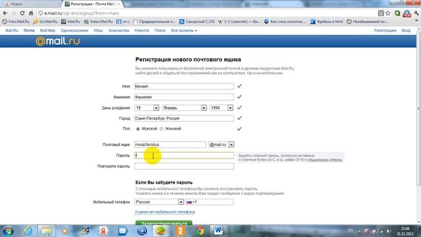421x237 pixels.
Task: Reload the page with refresh icon
Action: pos(22,13)
